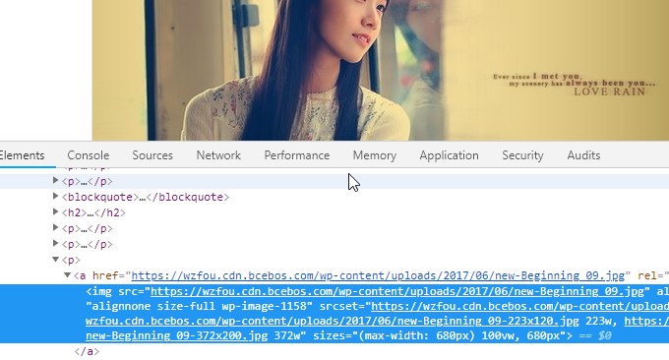The height and width of the screenshot is (360, 669).
Task: Select the blockquote node text
Action: pyautogui.click(x=146, y=197)
